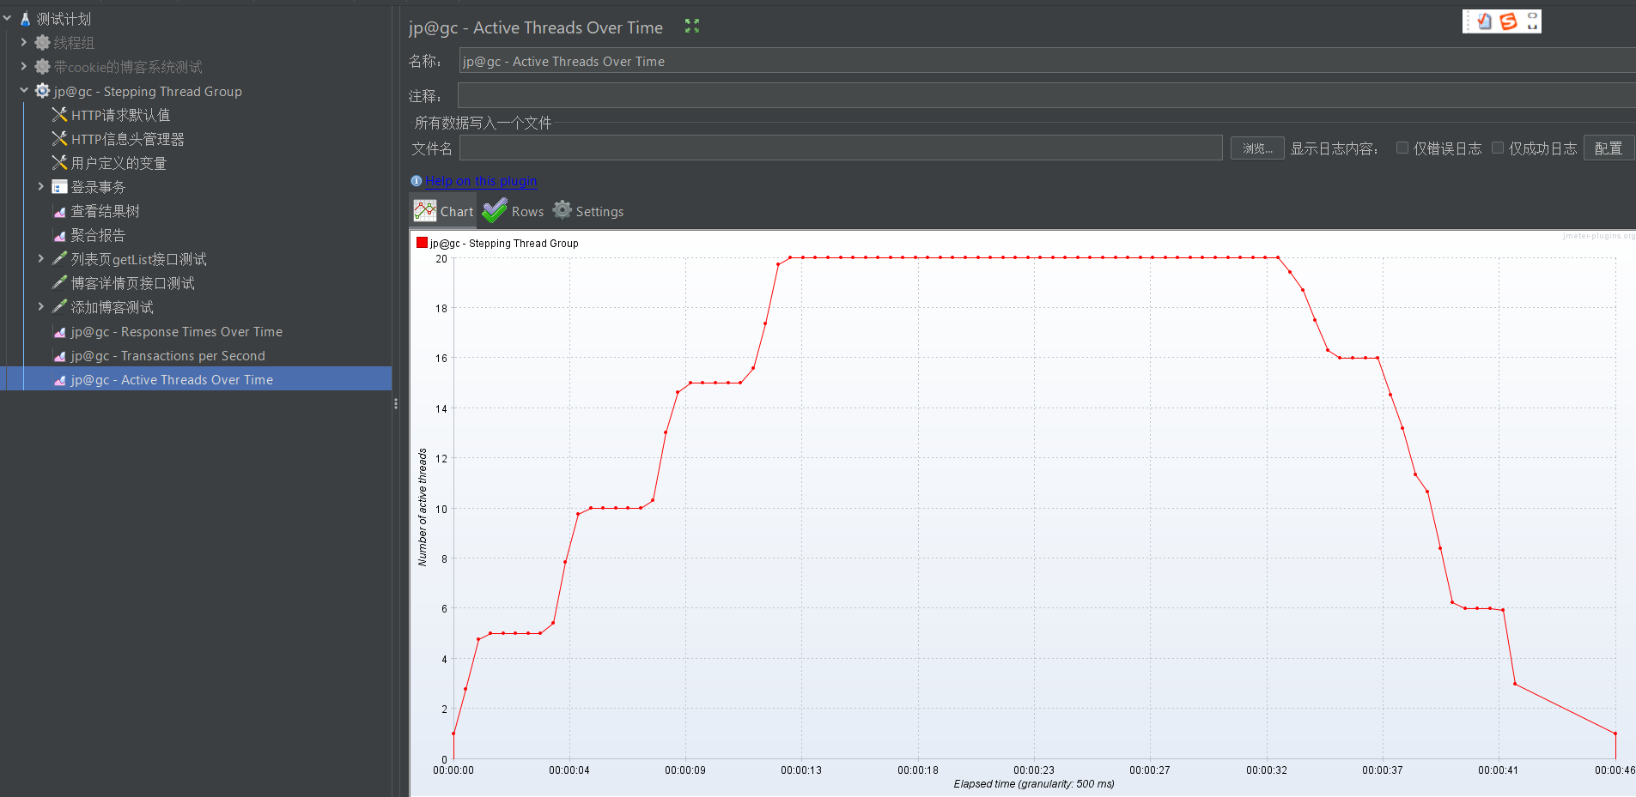Click the fullscreen expand icon beside the title
This screenshot has width=1636, height=797.
[x=692, y=27]
